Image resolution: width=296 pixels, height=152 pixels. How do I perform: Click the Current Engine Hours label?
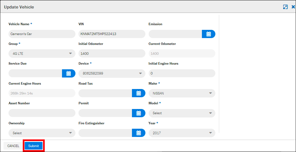[x=25, y=84]
